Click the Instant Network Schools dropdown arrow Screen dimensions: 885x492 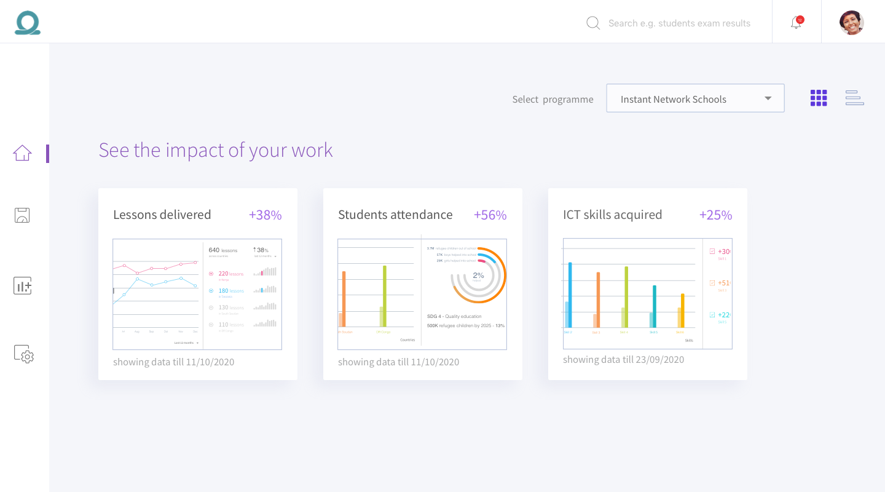point(768,98)
